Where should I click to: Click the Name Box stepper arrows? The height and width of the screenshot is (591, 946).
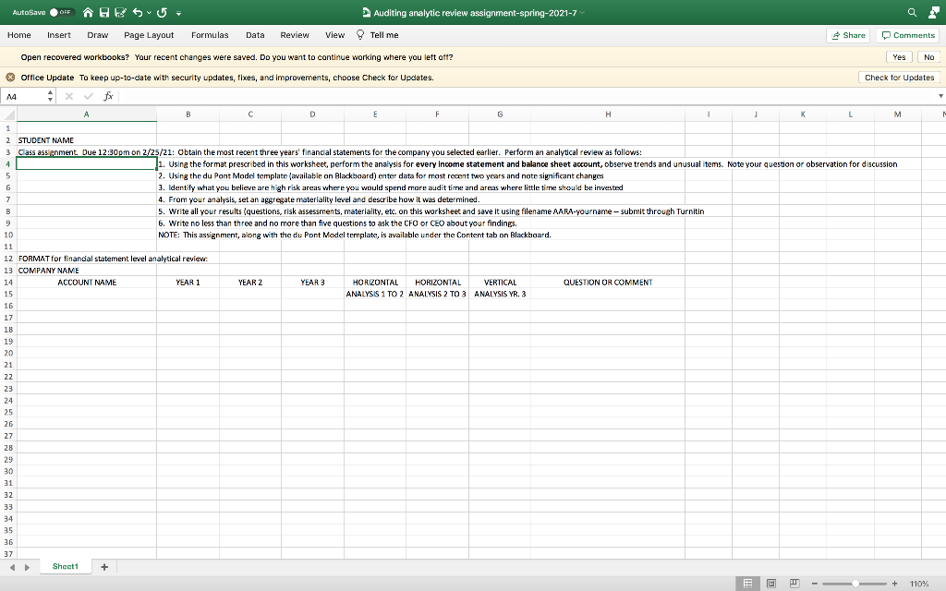[50, 96]
